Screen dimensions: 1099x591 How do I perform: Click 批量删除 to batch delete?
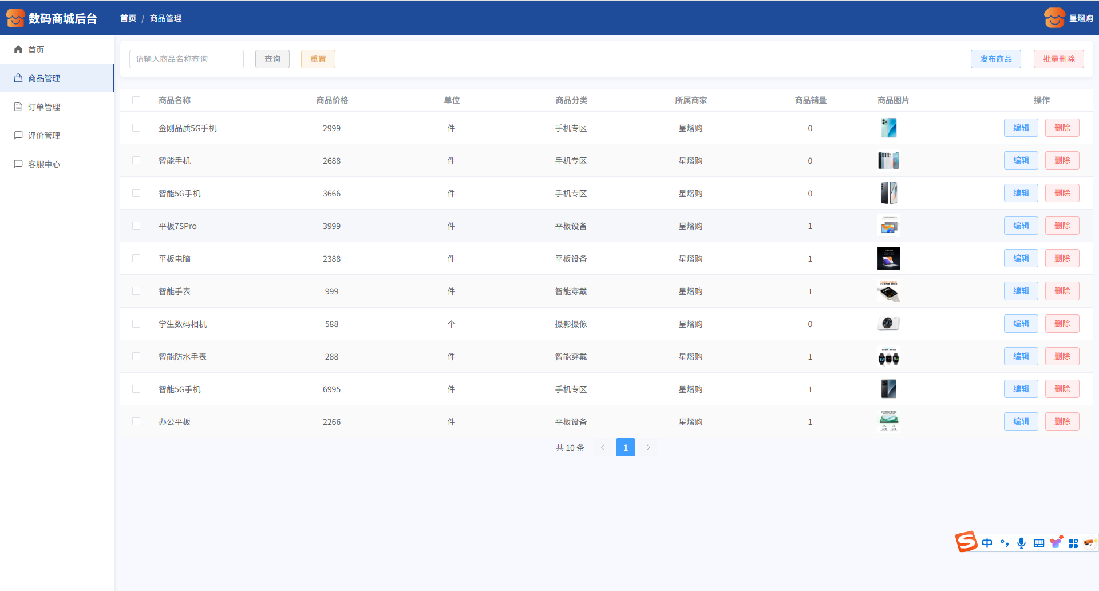pos(1058,59)
